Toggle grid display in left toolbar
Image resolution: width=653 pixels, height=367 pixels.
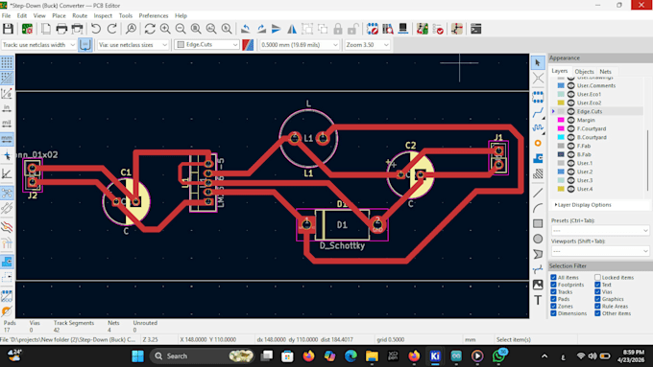(x=7, y=62)
